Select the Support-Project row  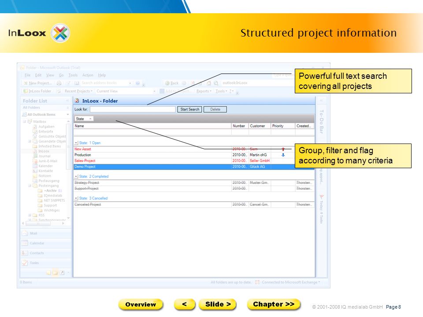click(x=194, y=188)
